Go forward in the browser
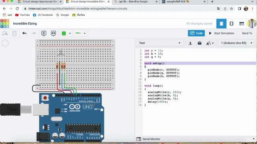The image size is (257, 144). click(11, 9)
